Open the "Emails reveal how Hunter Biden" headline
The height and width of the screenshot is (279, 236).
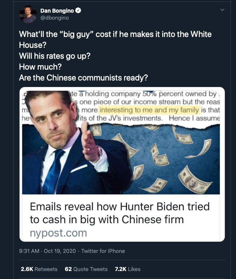(x=120, y=213)
